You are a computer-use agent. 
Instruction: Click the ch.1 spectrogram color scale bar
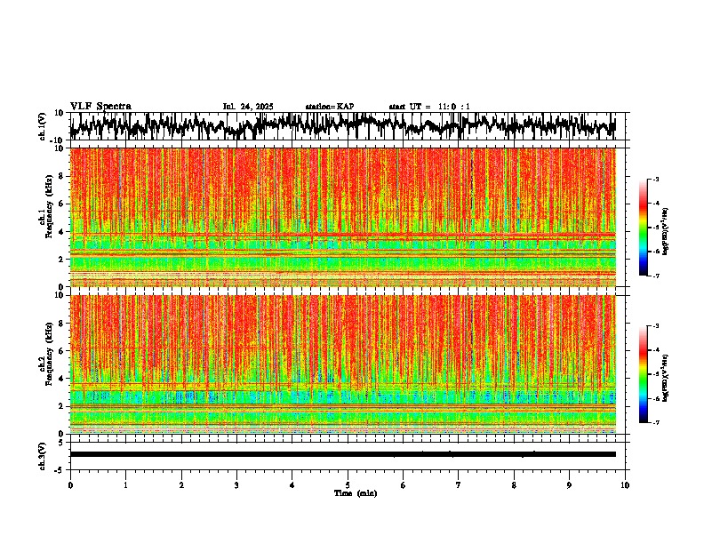pyautogui.click(x=643, y=228)
